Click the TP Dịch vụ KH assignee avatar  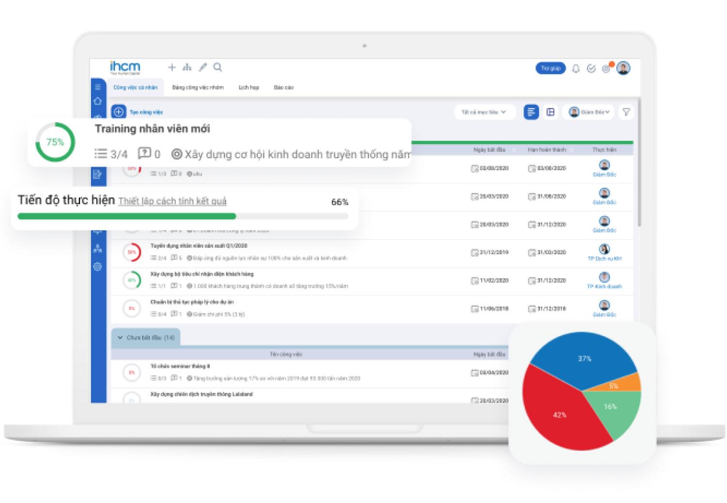pos(604,249)
